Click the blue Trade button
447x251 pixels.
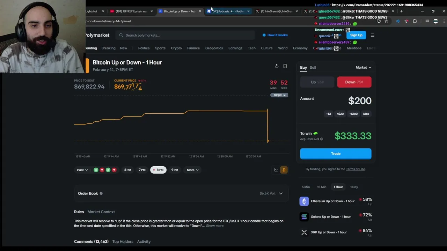[336, 154]
